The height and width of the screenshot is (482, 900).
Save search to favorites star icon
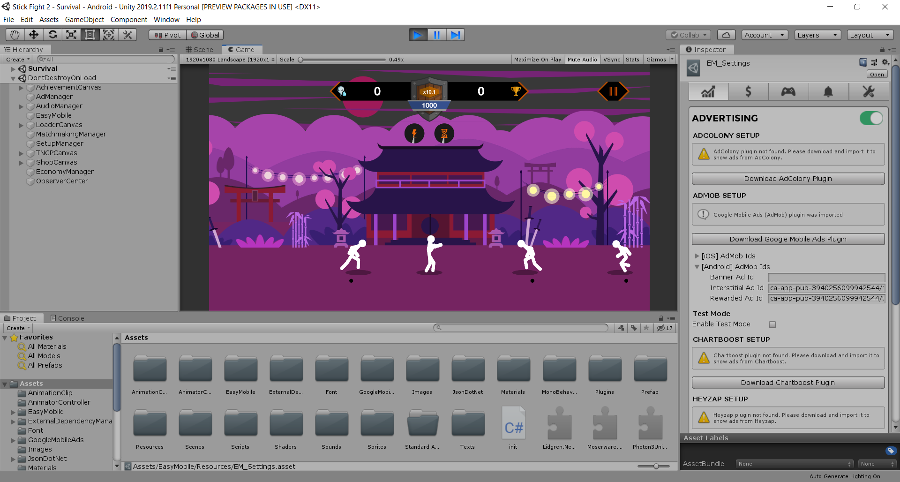[646, 328]
